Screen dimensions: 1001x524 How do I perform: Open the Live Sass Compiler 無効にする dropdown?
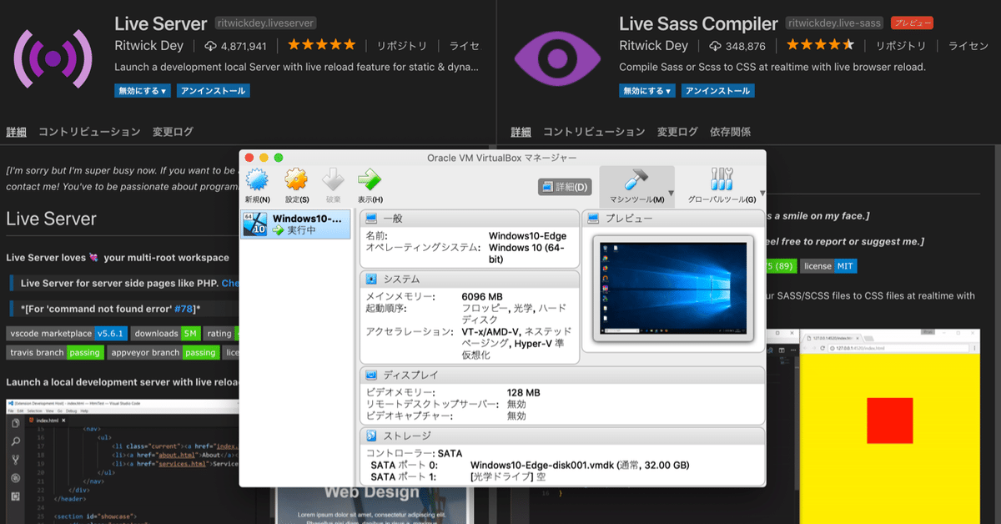tap(646, 91)
